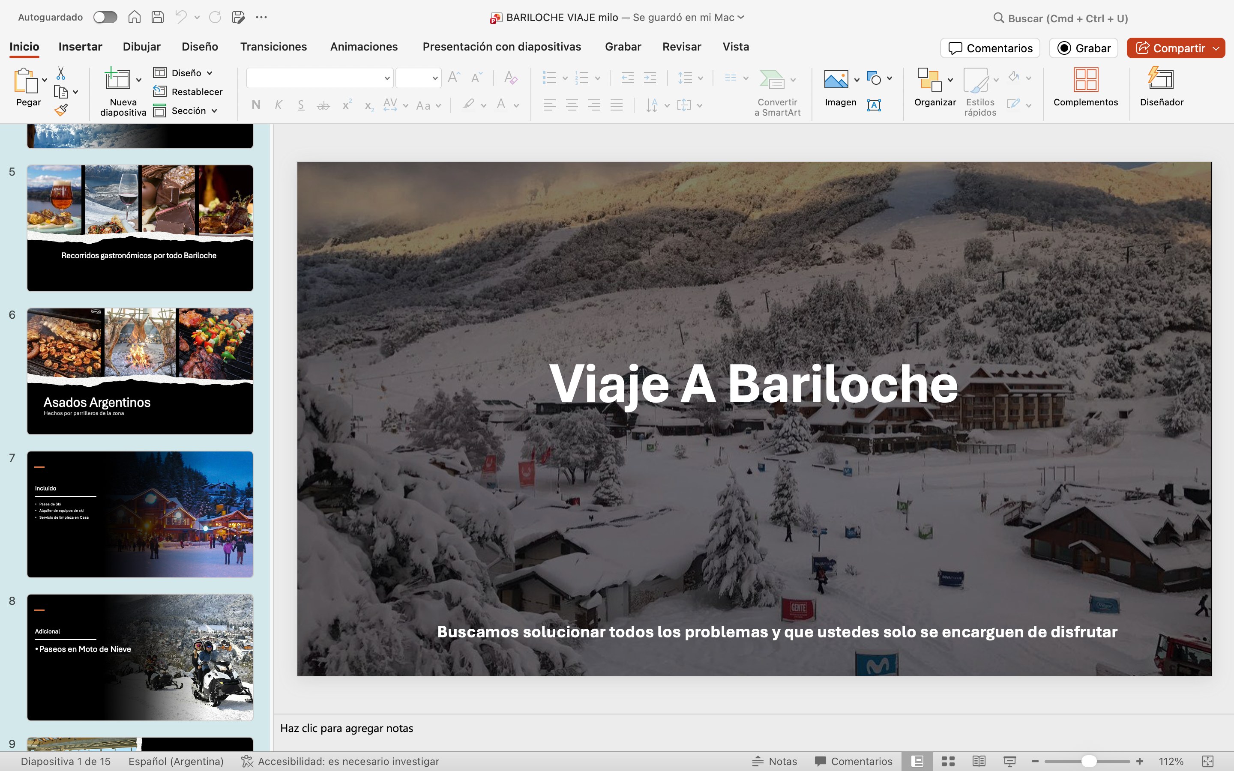
Task: Switch to the Transiciones tab
Action: (273, 47)
